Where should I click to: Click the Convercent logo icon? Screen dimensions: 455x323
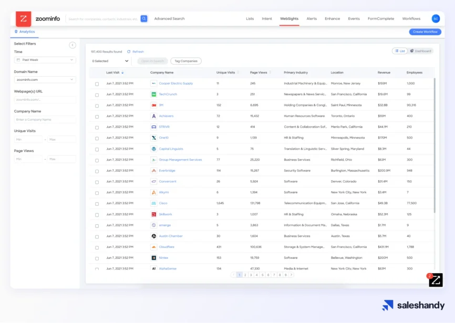point(154,182)
